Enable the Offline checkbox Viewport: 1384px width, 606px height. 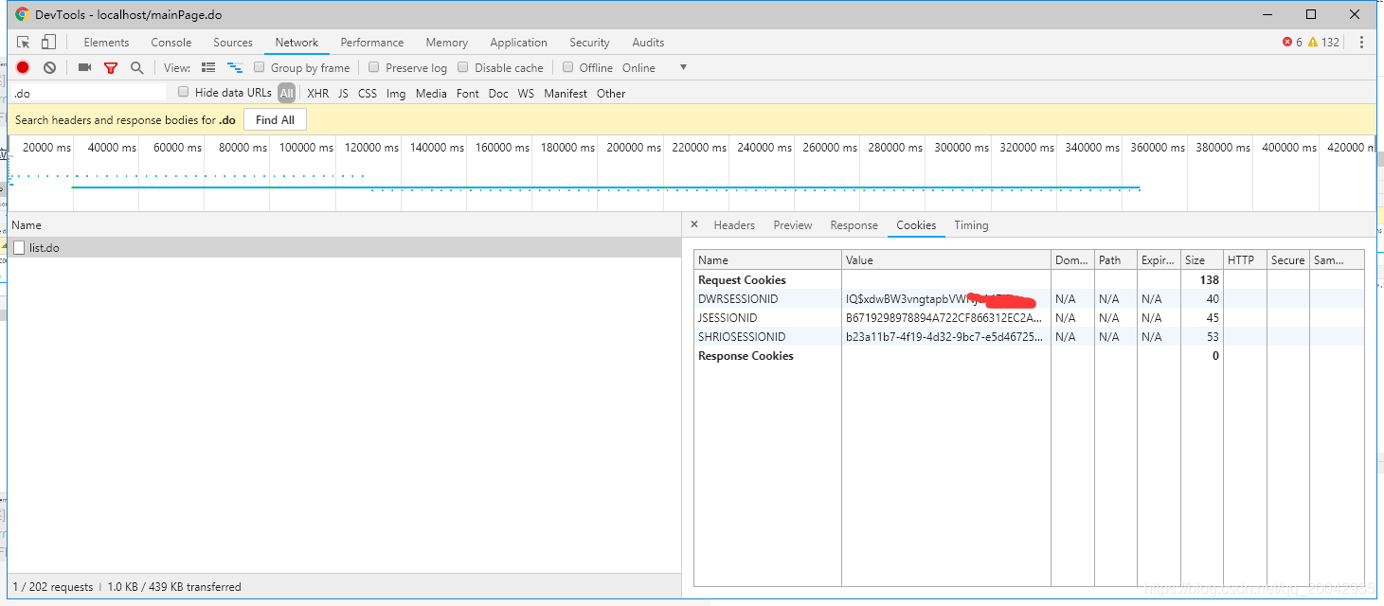coord(568,68)
